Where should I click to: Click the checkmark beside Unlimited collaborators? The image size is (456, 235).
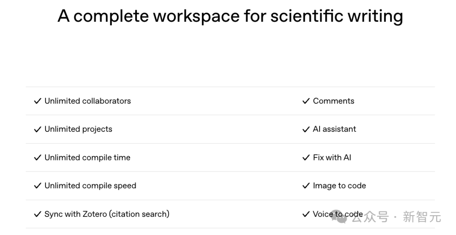pos(38,101)
